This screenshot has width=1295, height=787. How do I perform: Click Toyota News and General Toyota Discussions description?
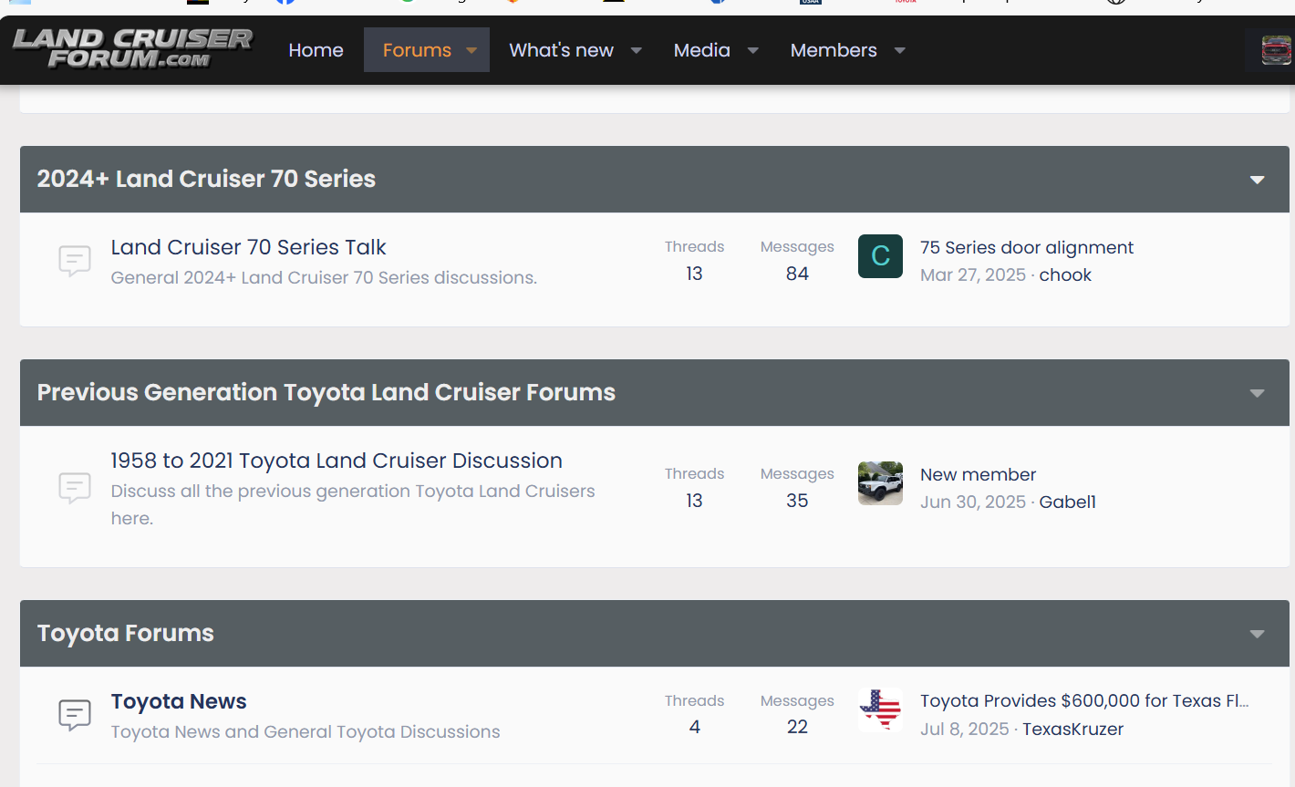306,731
